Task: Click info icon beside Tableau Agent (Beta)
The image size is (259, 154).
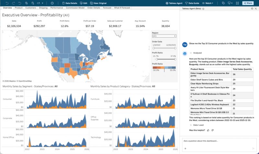Action: pos(203,9)
